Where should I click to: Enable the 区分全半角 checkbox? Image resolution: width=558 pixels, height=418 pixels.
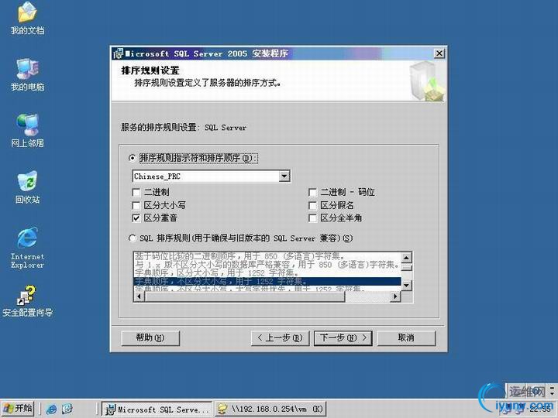coord(312,218)
